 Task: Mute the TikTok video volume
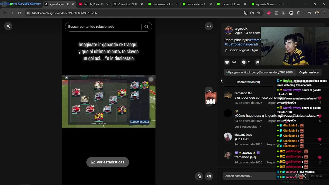[209, 176]
